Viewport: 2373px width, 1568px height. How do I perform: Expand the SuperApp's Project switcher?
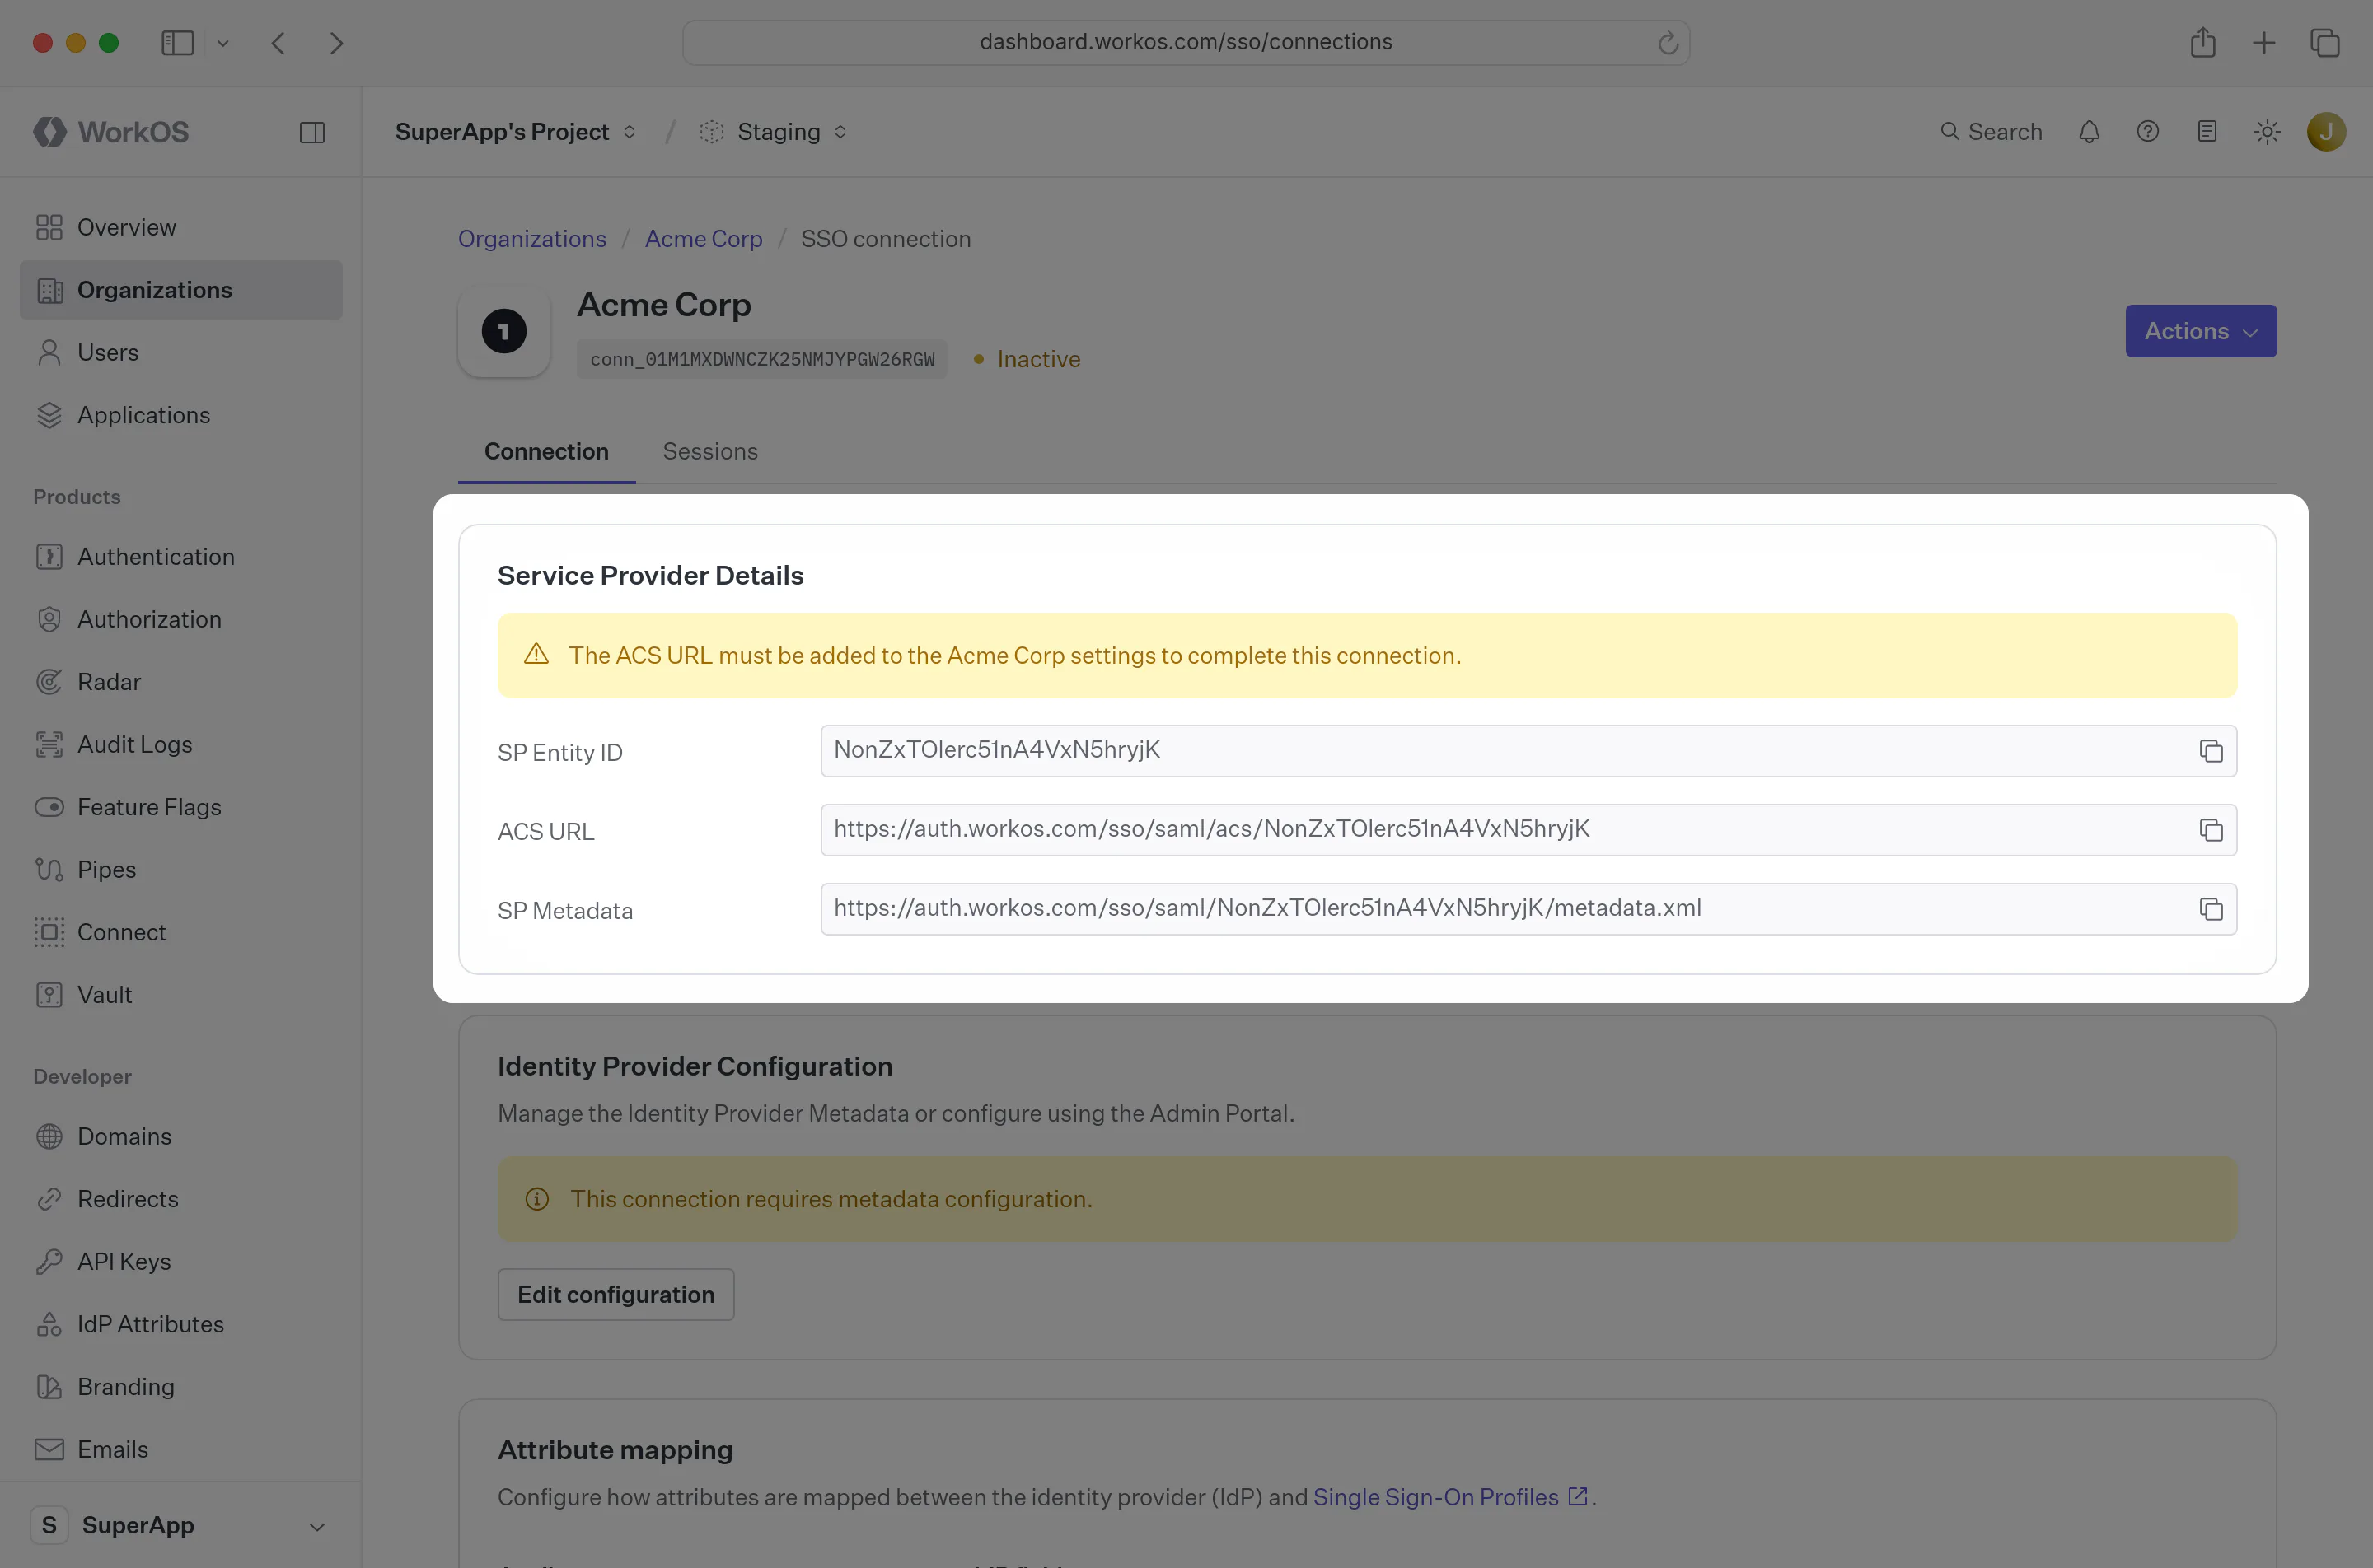click(515, 132)
